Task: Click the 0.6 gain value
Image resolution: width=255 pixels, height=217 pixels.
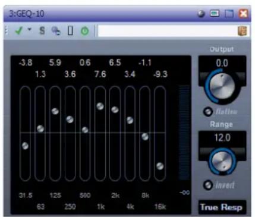Action: [x=85, y=62]
